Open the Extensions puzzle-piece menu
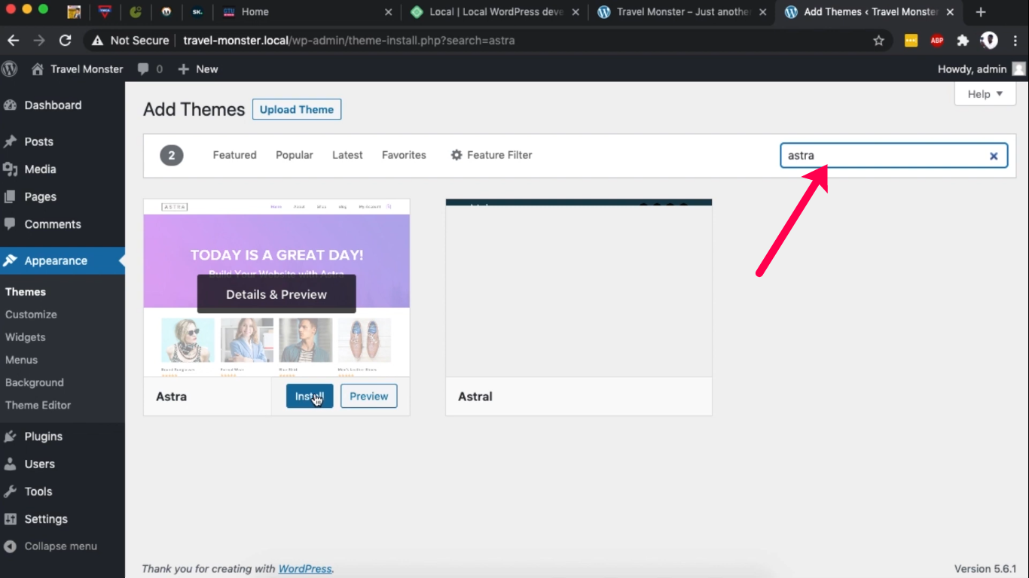The width and height of the screenshot is (1029, 578). [x=963, y=41]
